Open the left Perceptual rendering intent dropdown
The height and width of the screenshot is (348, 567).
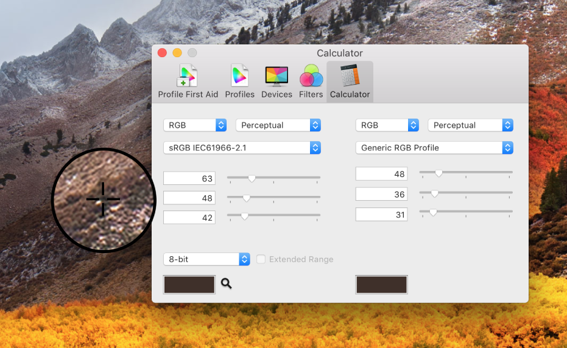(278, 125)
